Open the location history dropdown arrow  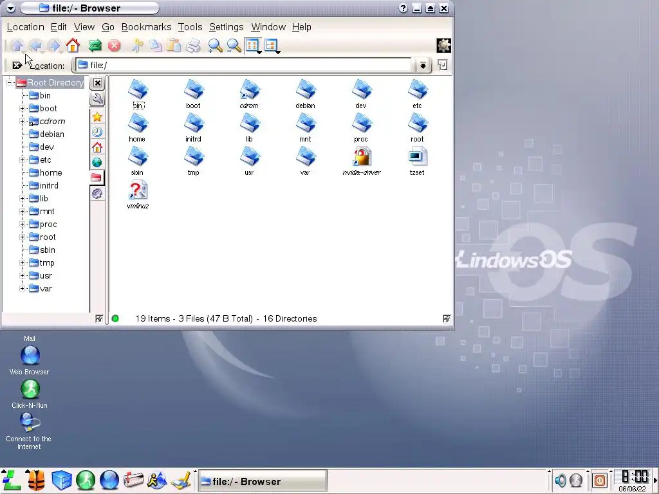coord(423,65)
